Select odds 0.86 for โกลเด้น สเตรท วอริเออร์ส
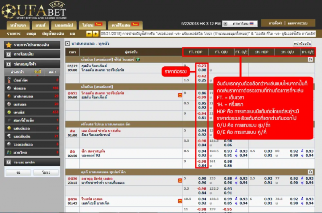Viewport: 322px width, 213px height. pos(202,93)
